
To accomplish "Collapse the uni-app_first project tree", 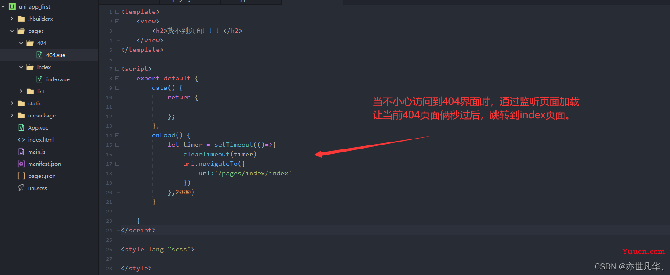I will point(3,7).
